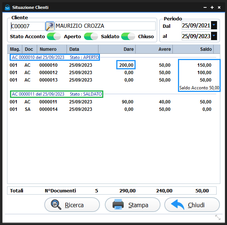
Task: Click the Dal date field 25/09/2021
Action: (196, 26)
